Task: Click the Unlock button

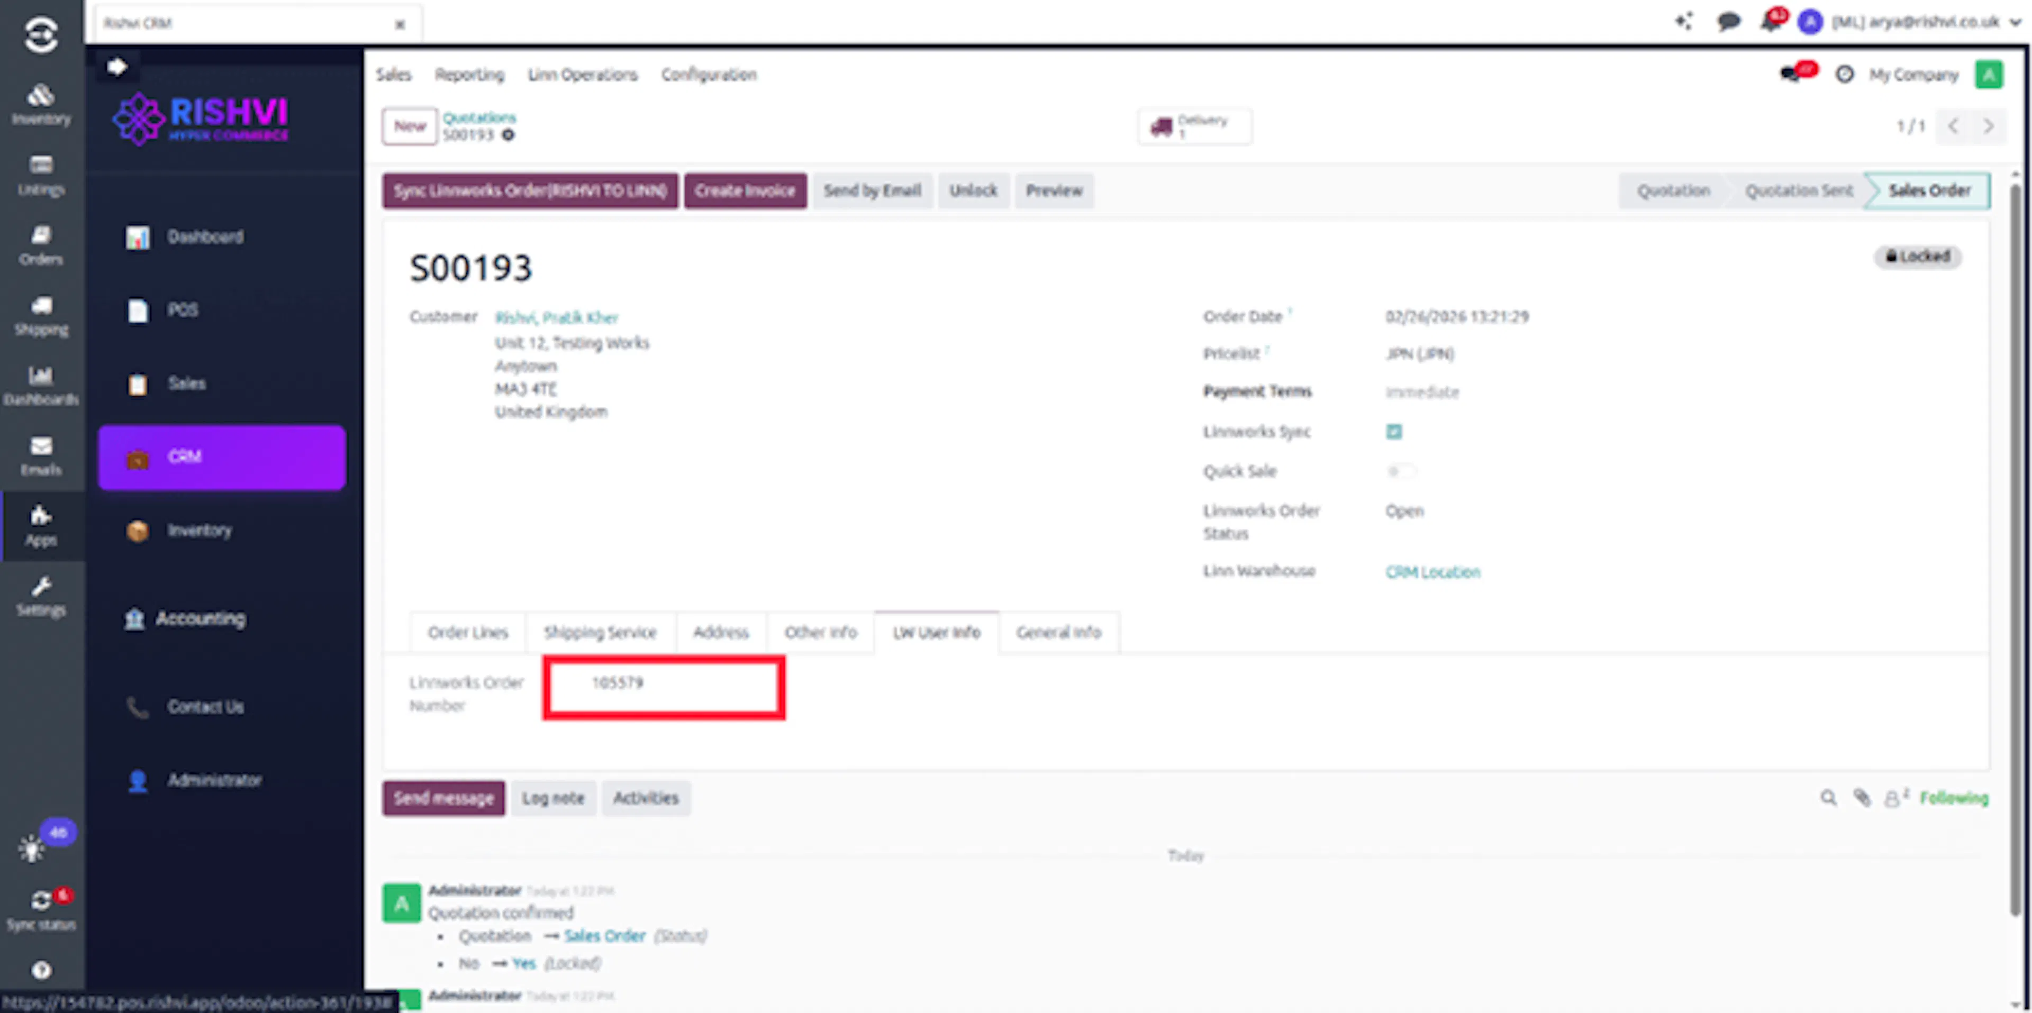Action: pyautogui.click(x=974, y=191)
